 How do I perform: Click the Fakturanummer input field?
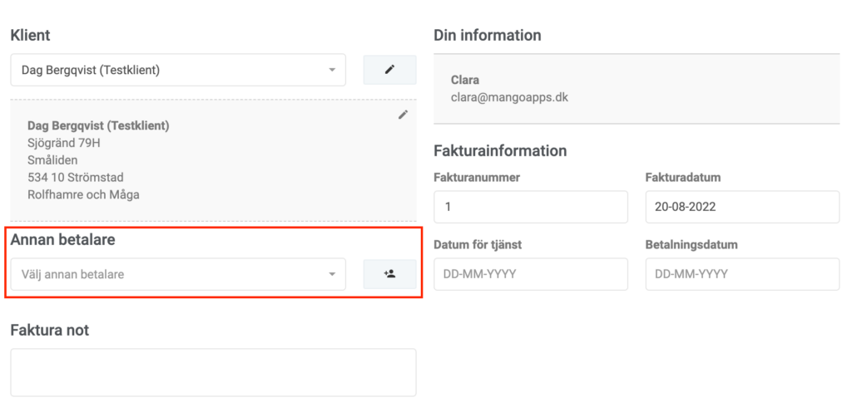coord(531,207)
